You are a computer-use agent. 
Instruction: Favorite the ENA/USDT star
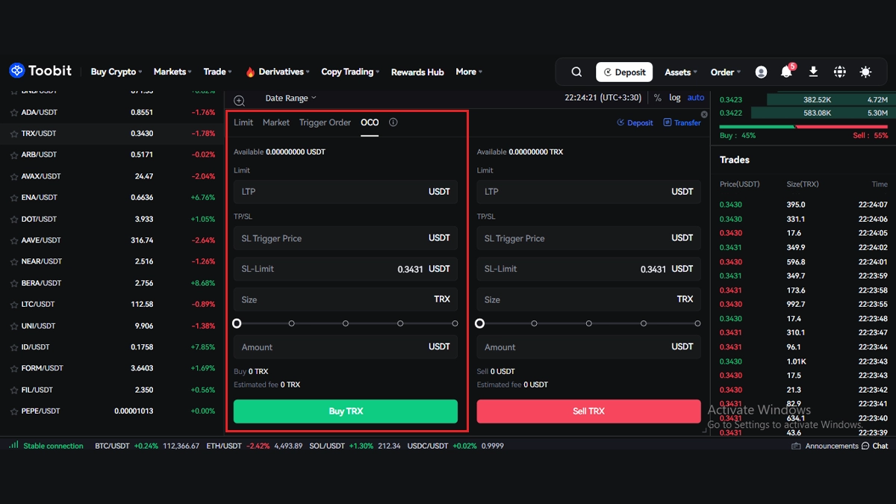pyautogui.click(x=14, y=198)
